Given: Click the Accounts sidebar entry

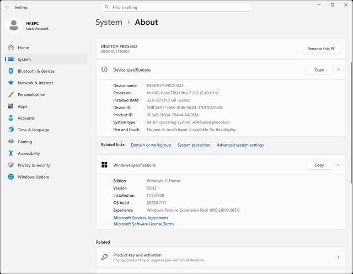Looking at the screenshot, I should pos(46,118).
